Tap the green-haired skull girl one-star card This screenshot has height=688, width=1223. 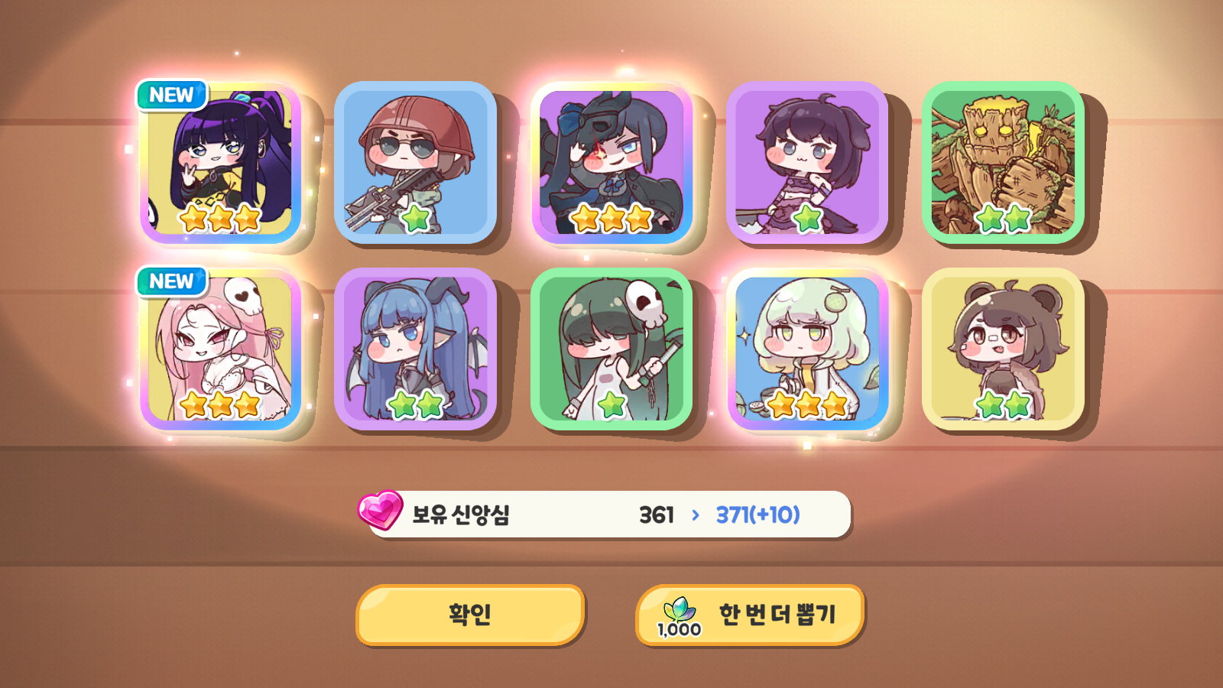(x=611, y=349)
